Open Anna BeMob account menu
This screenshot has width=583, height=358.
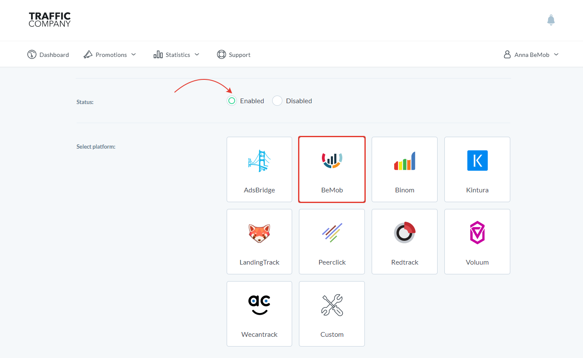(531, 55)
